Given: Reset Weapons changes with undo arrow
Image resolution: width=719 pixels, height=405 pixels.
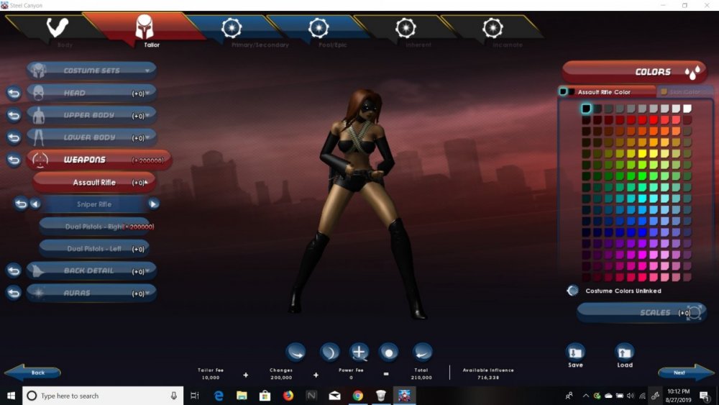Looking at the screenshot, I should coord(14,160).
